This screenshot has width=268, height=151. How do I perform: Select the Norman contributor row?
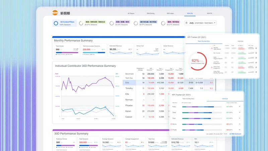[146, 100]
